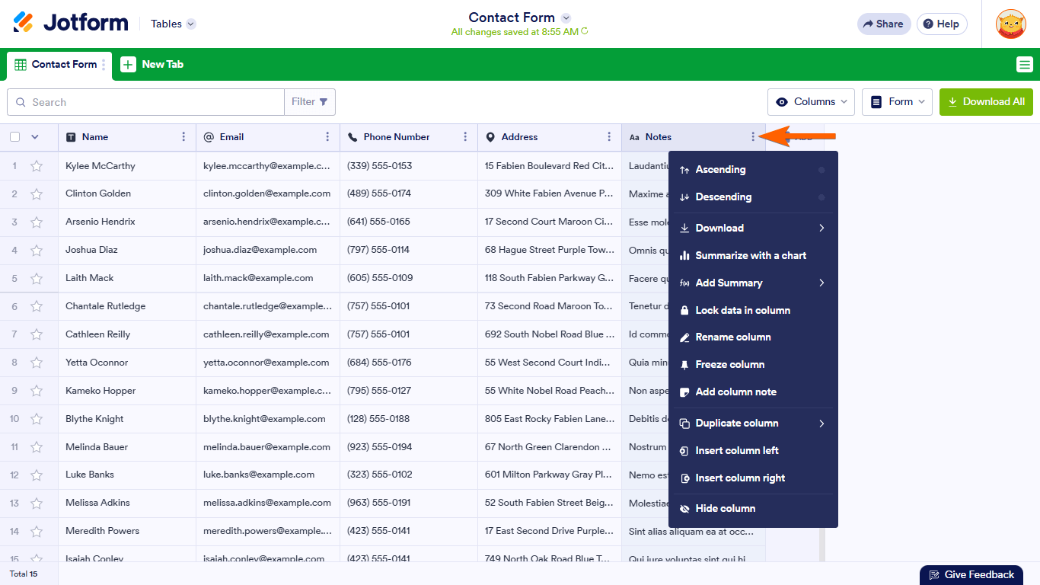The width and height of the screenshot is (1040, 585).
Task: Choose Add column note
Action: coord(753,392)
